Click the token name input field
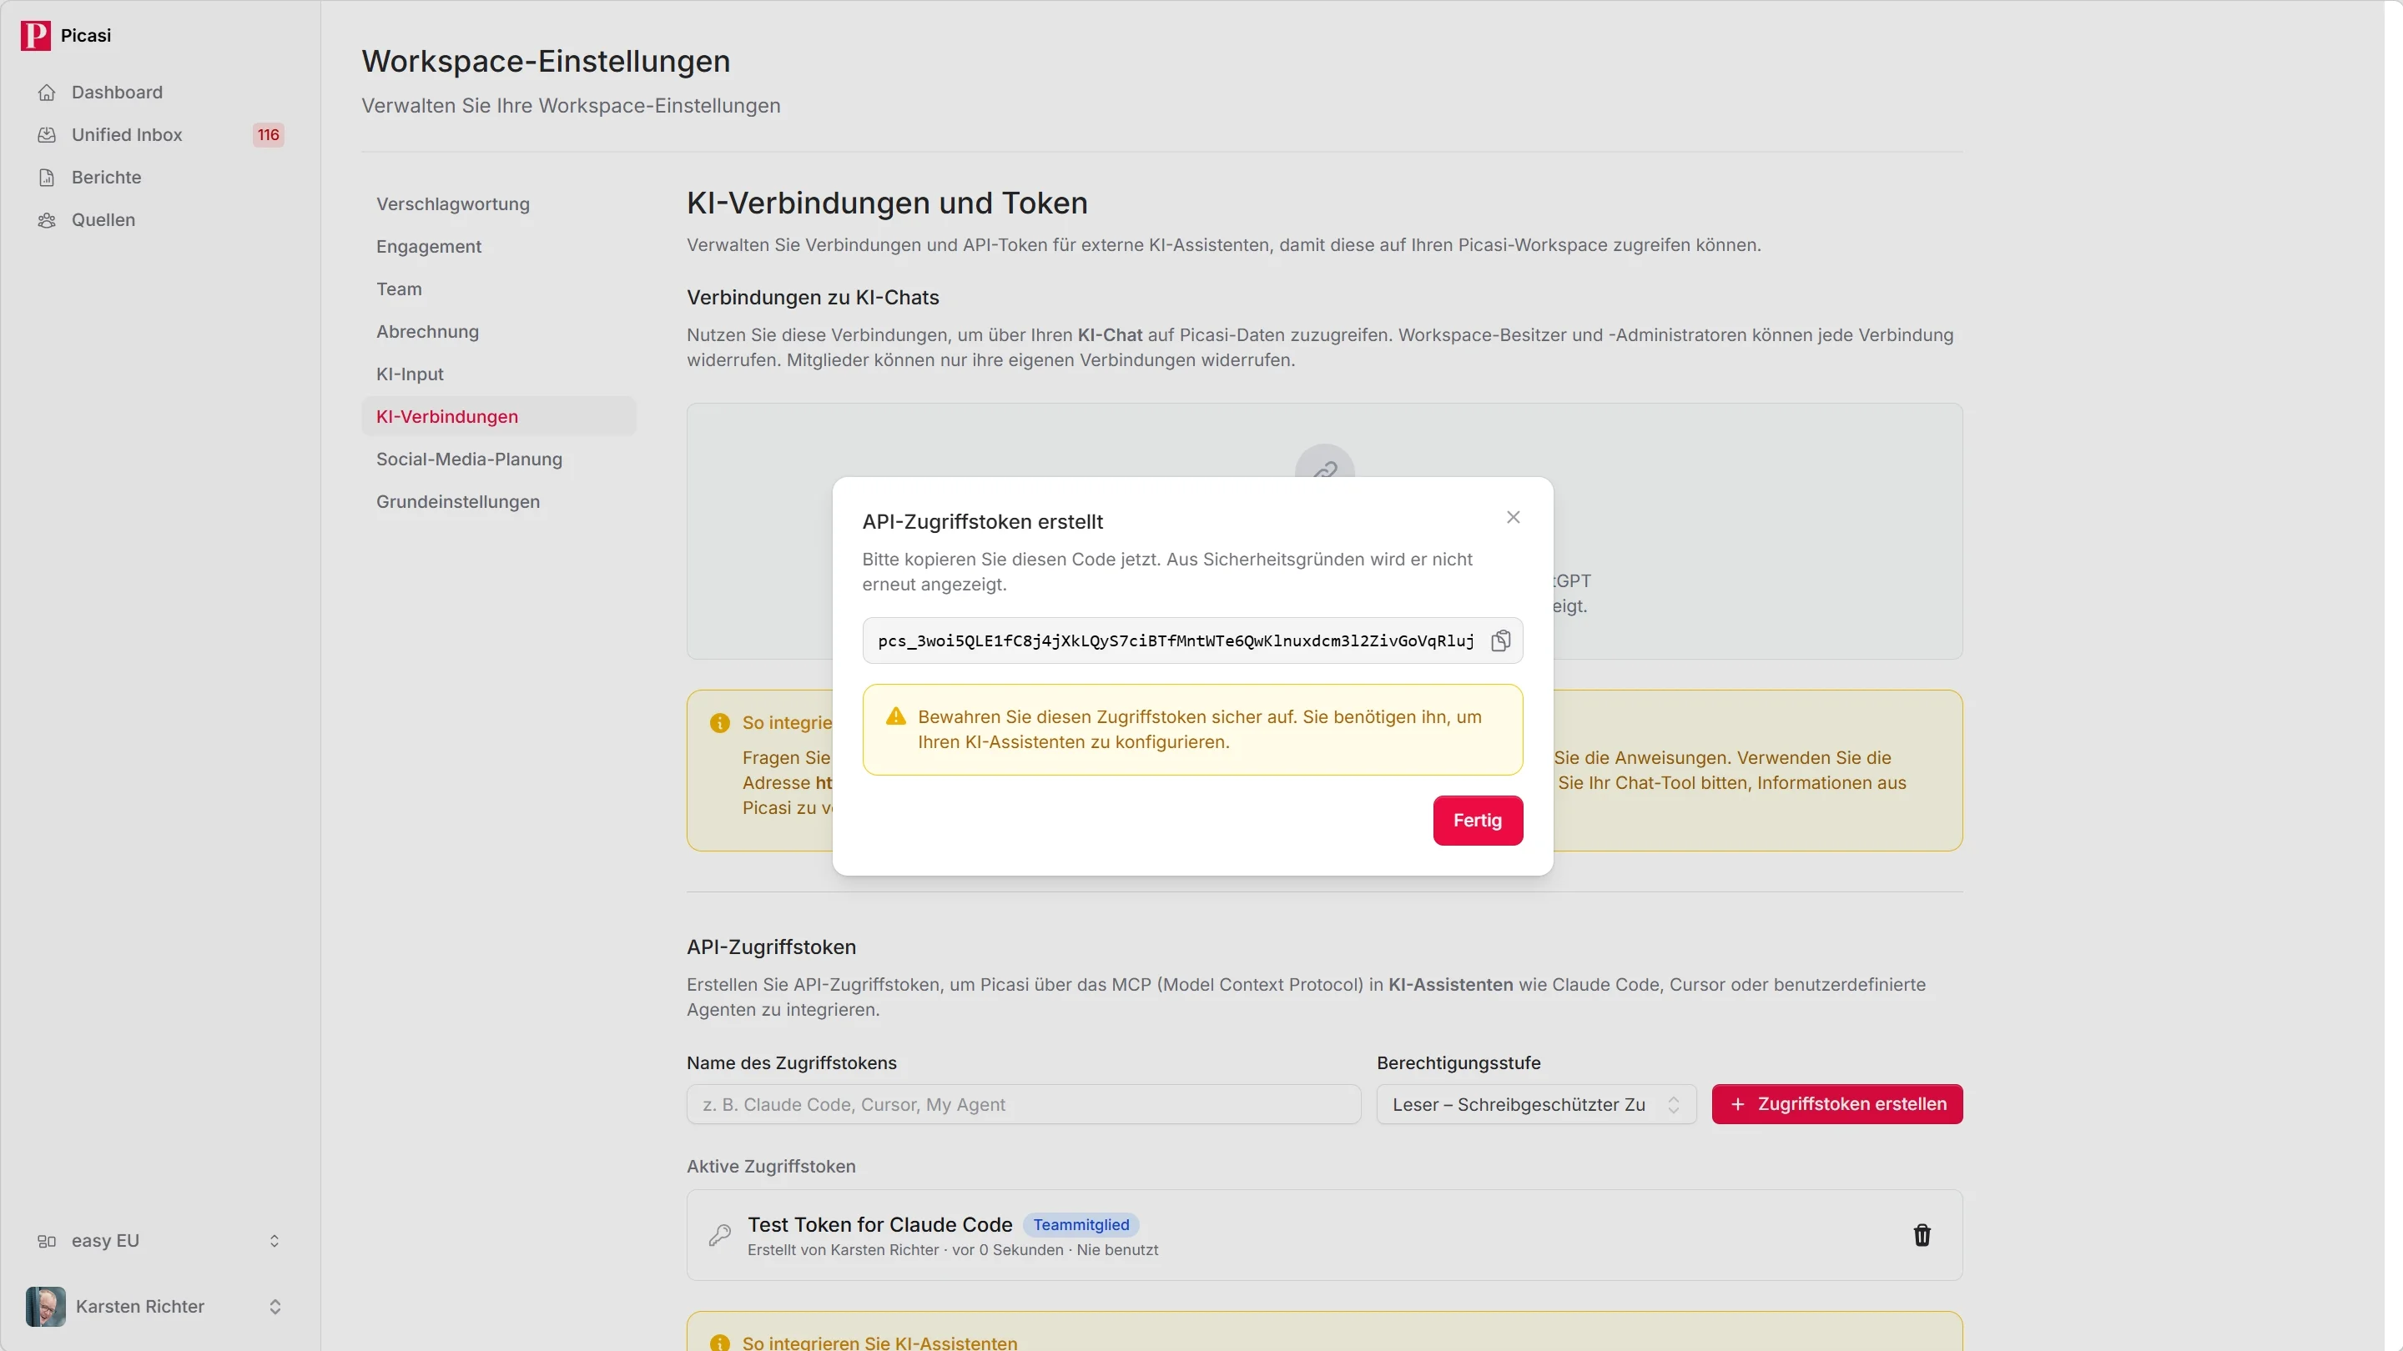2403x1351 pixels. tap(1023, 1104)
